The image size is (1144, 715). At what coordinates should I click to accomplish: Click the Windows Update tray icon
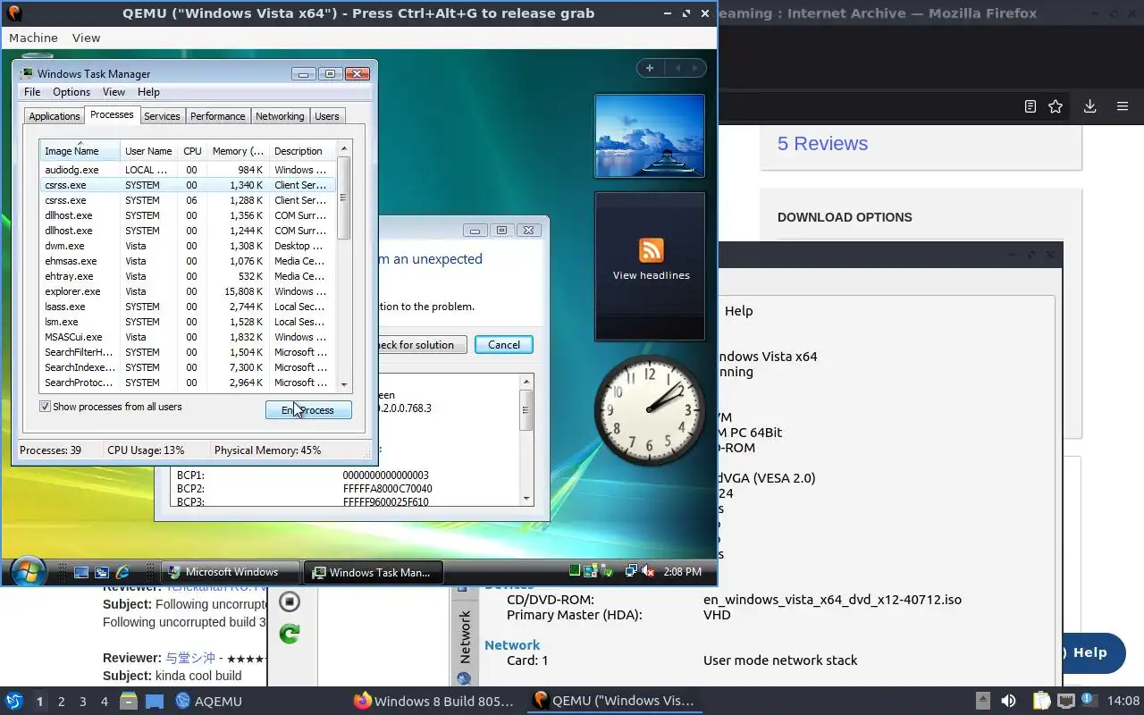click(590, 571)
